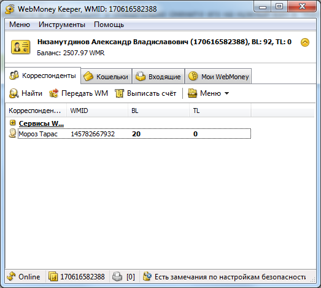Viewport: 321px width, 288px height.
Task: Sort by the WMID column header
Action: click(97, 111)
